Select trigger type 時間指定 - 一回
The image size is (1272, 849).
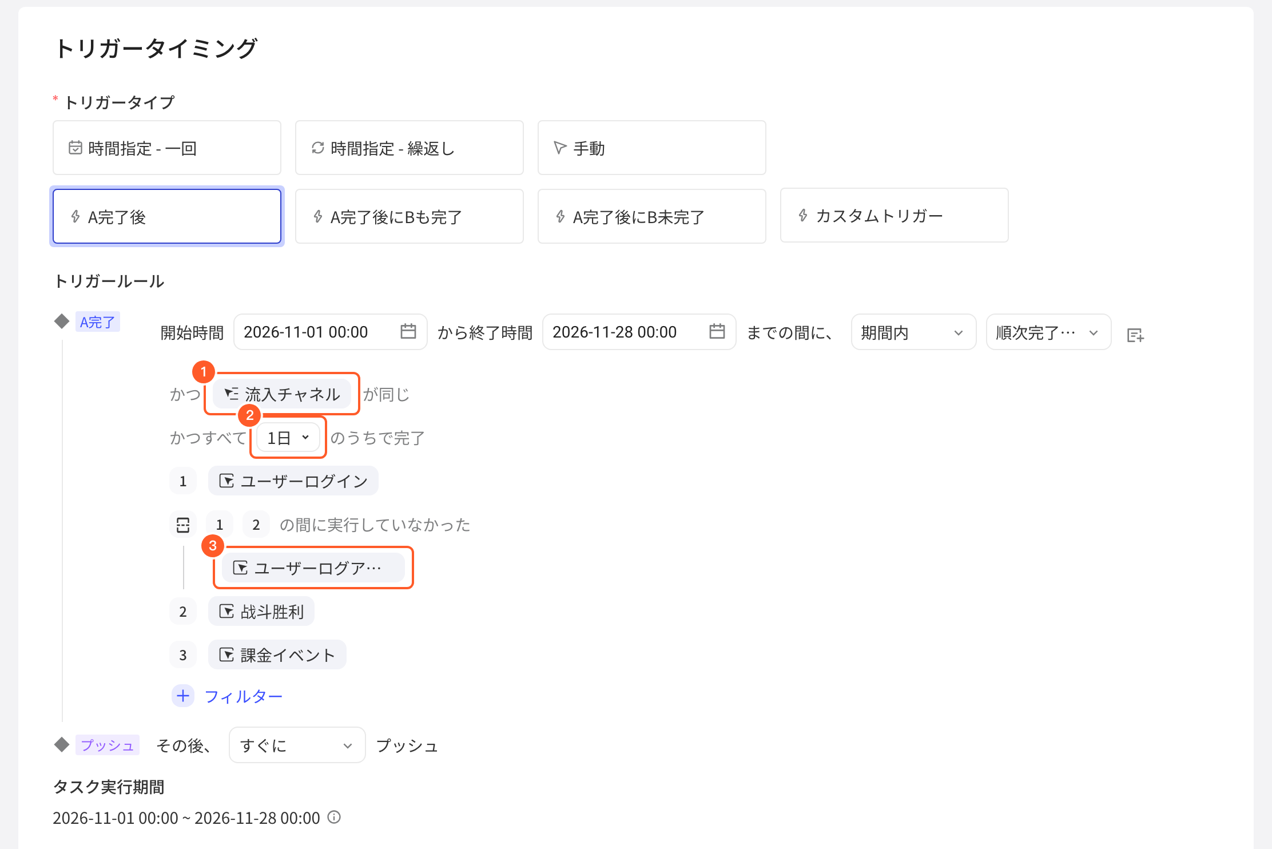tap(166, 148)
